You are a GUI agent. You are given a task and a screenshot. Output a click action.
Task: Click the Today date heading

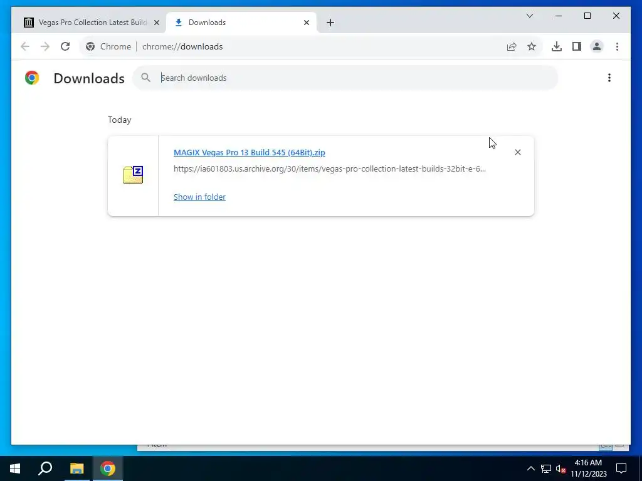(x=120, y=120)
